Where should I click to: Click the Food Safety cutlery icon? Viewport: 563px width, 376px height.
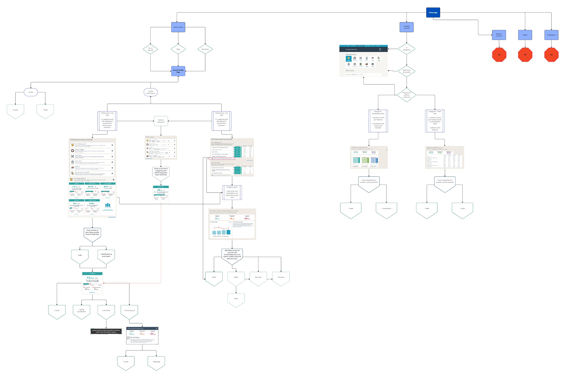(72, 156)
